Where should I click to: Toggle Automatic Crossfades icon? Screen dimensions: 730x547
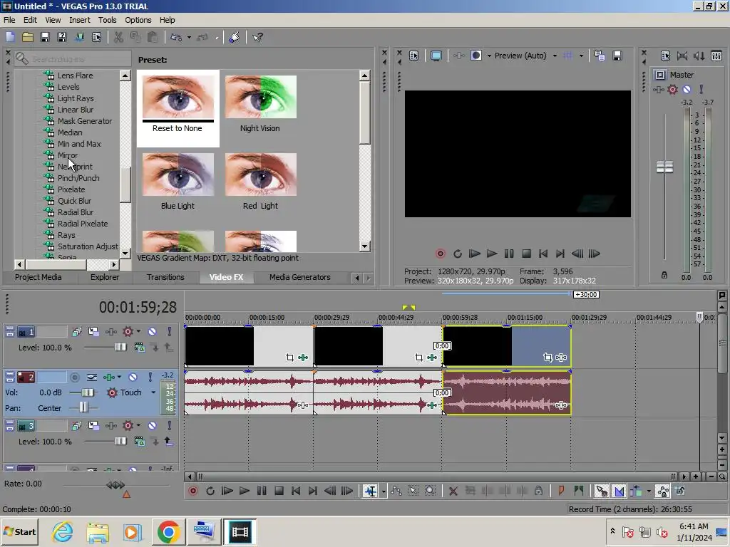[620, 491]
